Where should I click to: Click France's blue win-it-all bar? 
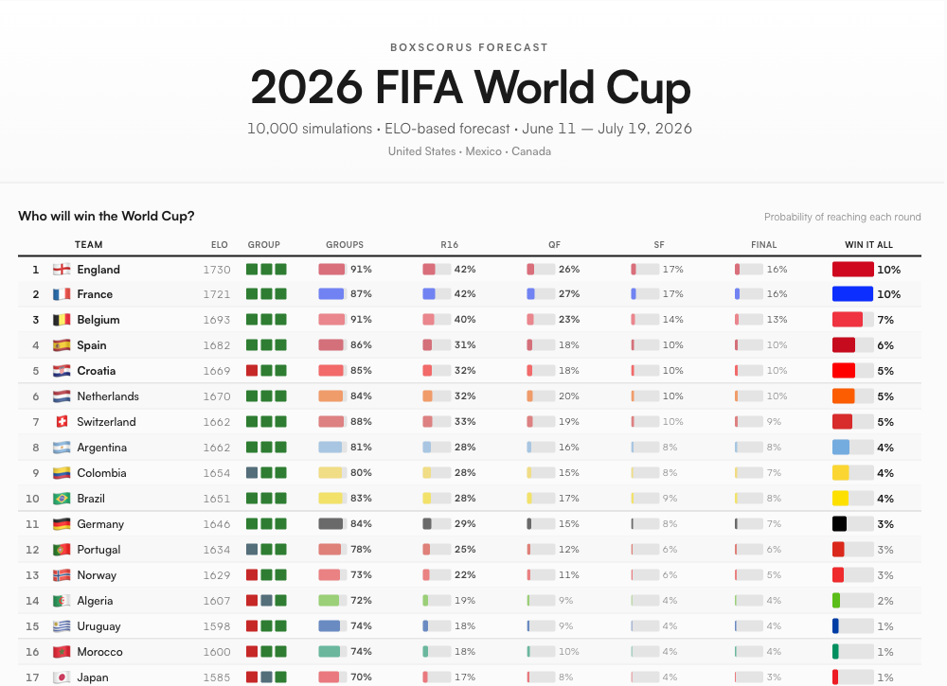(x=852, y=295)
